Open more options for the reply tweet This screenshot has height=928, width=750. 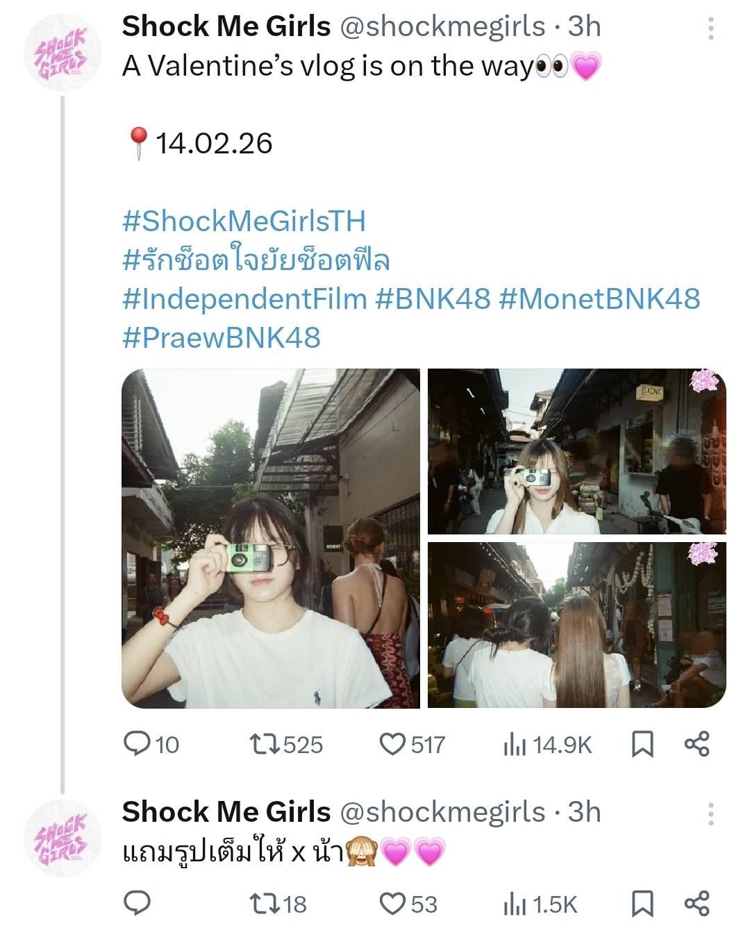710,813
